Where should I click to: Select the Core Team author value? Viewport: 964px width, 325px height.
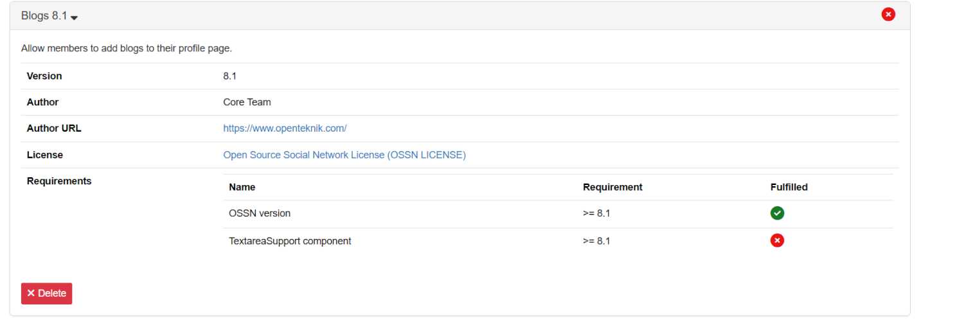(x=247, y=102)
